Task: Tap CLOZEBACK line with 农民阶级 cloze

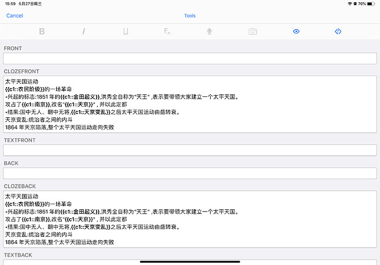Action: tap(38, 204)
